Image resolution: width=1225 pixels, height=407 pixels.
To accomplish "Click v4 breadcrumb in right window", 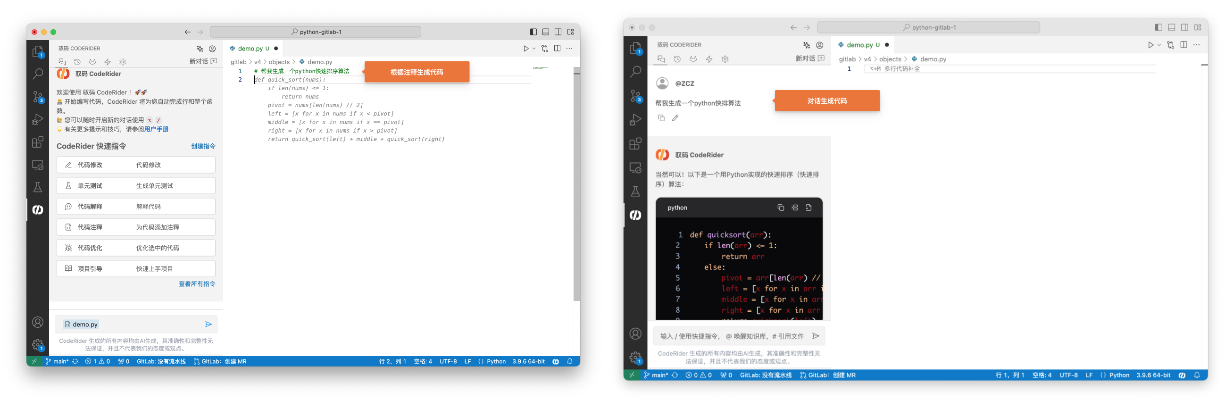I will pyautogui.click(x=867, y=59).
